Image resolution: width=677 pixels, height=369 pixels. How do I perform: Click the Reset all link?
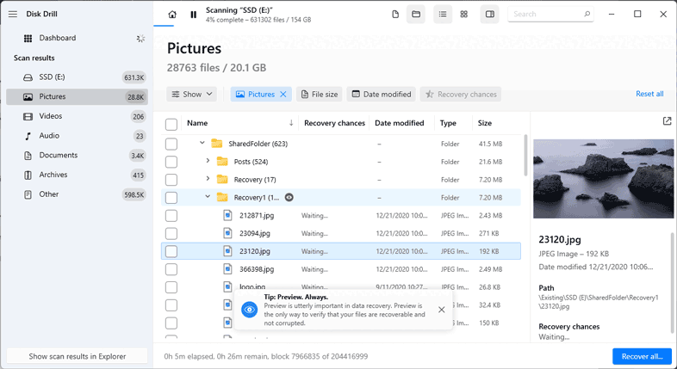pyautogui.click(x=649, y=94)
